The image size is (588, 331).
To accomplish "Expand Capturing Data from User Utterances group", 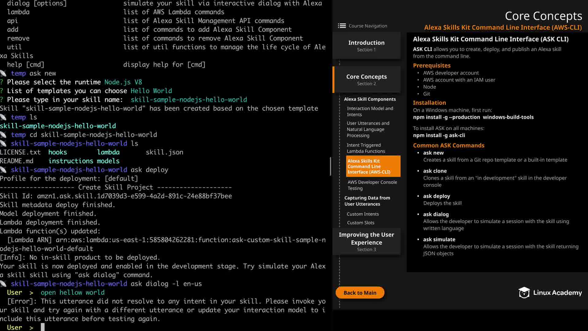I will (367, 201).
